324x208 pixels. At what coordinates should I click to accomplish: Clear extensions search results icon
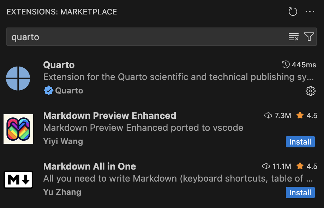(293, 37)
